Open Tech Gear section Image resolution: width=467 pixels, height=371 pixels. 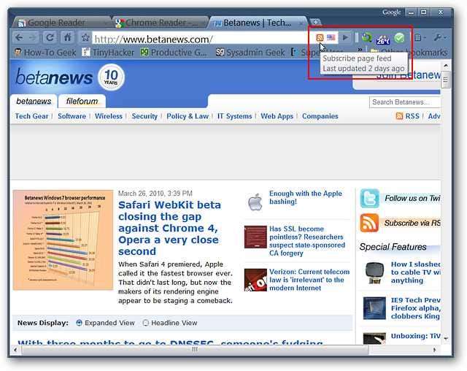point(31,116)
